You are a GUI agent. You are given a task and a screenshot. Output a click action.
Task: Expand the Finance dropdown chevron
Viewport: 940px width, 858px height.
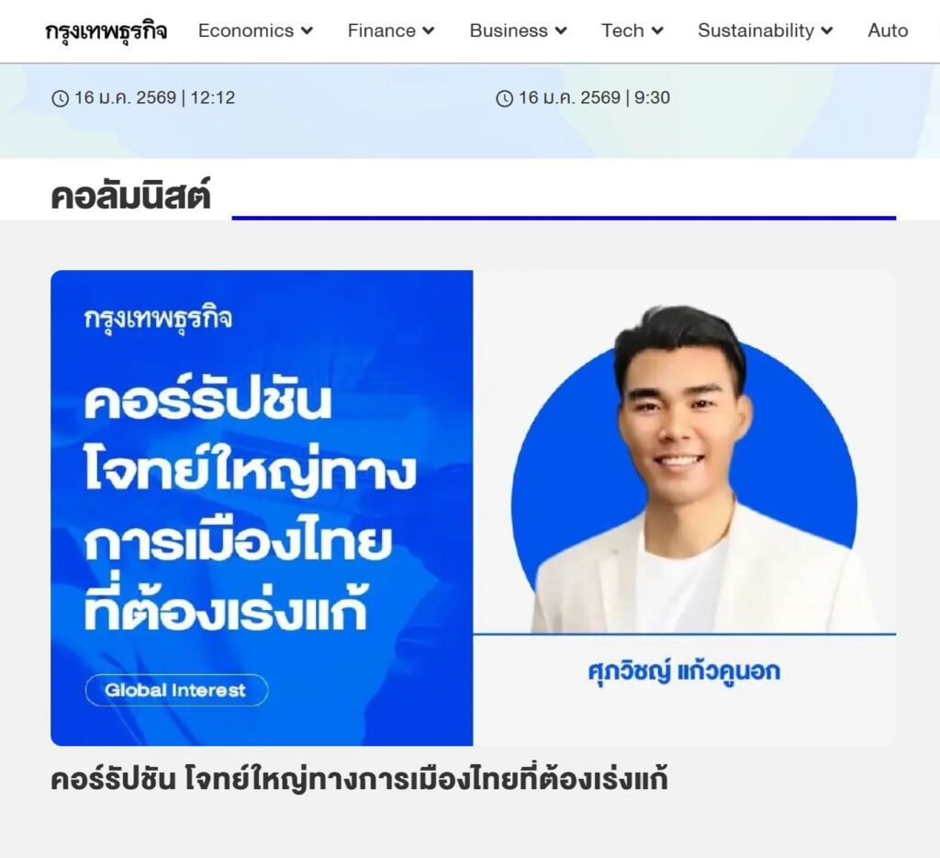(x=428, y=30)
